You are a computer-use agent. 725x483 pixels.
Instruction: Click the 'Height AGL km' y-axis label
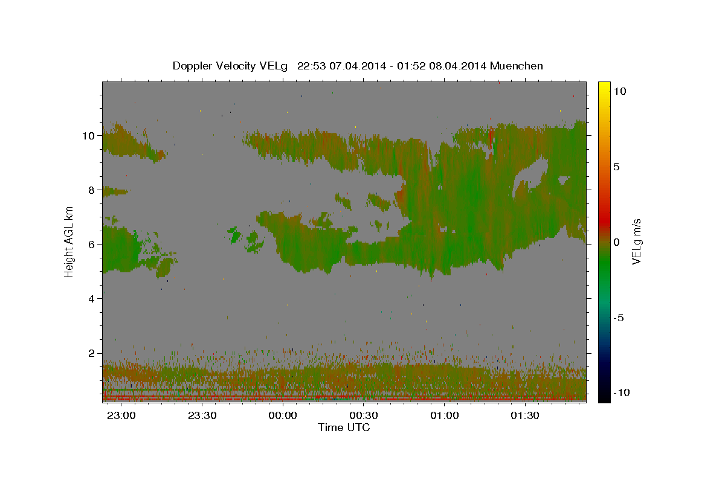pos(69,241)
